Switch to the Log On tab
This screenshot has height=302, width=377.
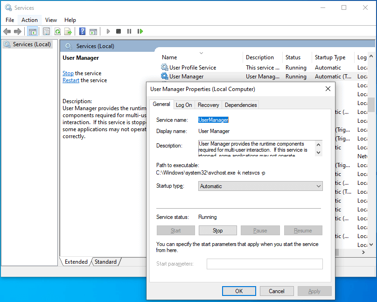pos(184,105)
